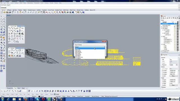Select 2004 Polylines export scheme
The image size is (180, 101).
(x=90, y=52)
